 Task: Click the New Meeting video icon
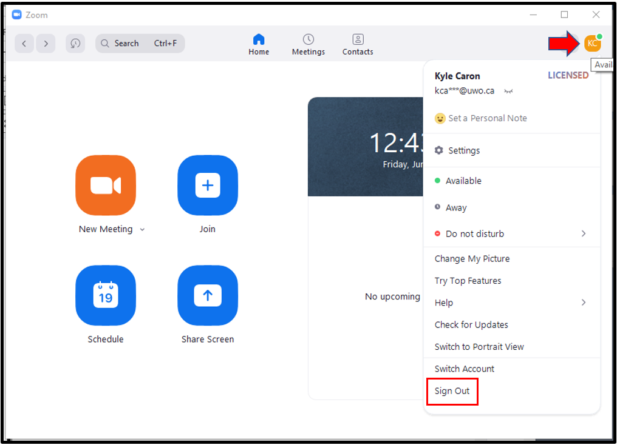click(106, 185)
